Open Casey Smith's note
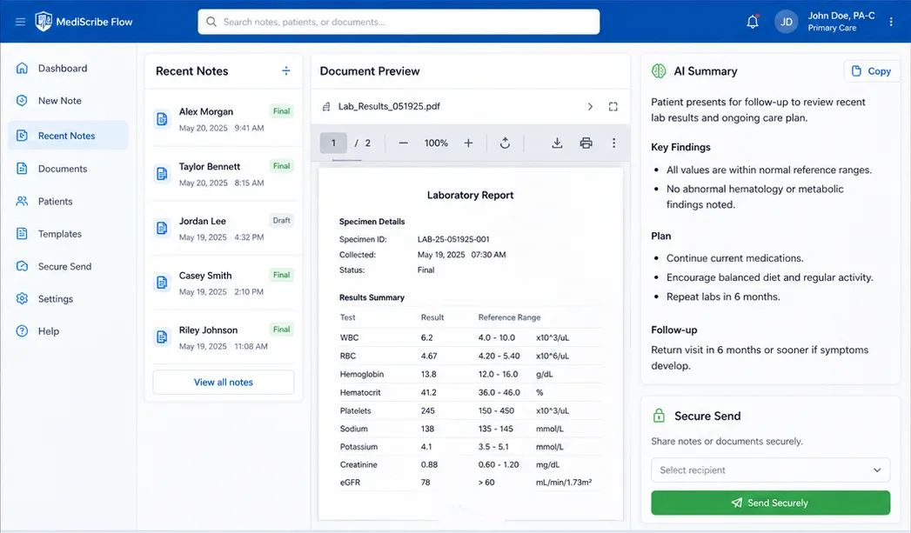 (x=224, y=283)
